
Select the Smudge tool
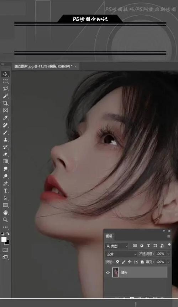click(x=5, y=169)
